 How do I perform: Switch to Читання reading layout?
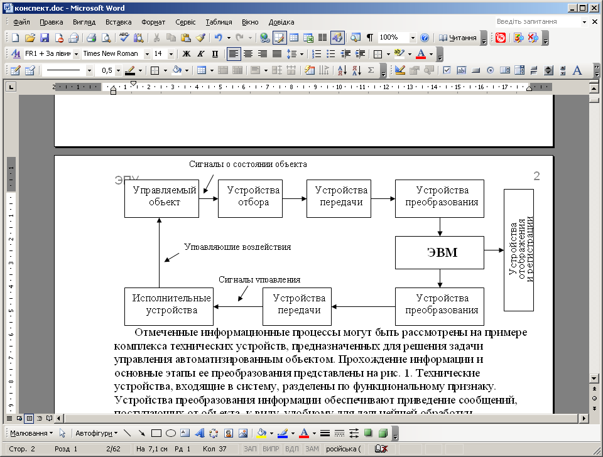coord(458,38)
